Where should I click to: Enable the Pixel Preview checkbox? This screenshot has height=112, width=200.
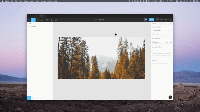pyautogui.click(x=153, y=31)
